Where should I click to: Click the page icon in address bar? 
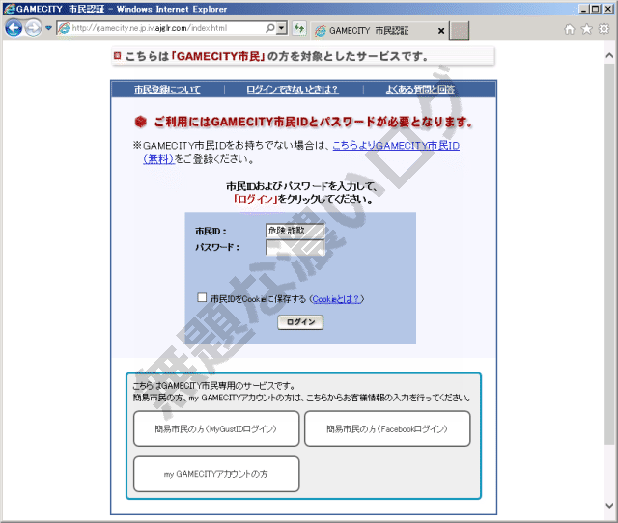tap(64, 28)
